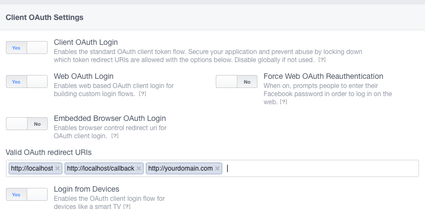Toggle off Login from Devices

click(x=27, y=194)
